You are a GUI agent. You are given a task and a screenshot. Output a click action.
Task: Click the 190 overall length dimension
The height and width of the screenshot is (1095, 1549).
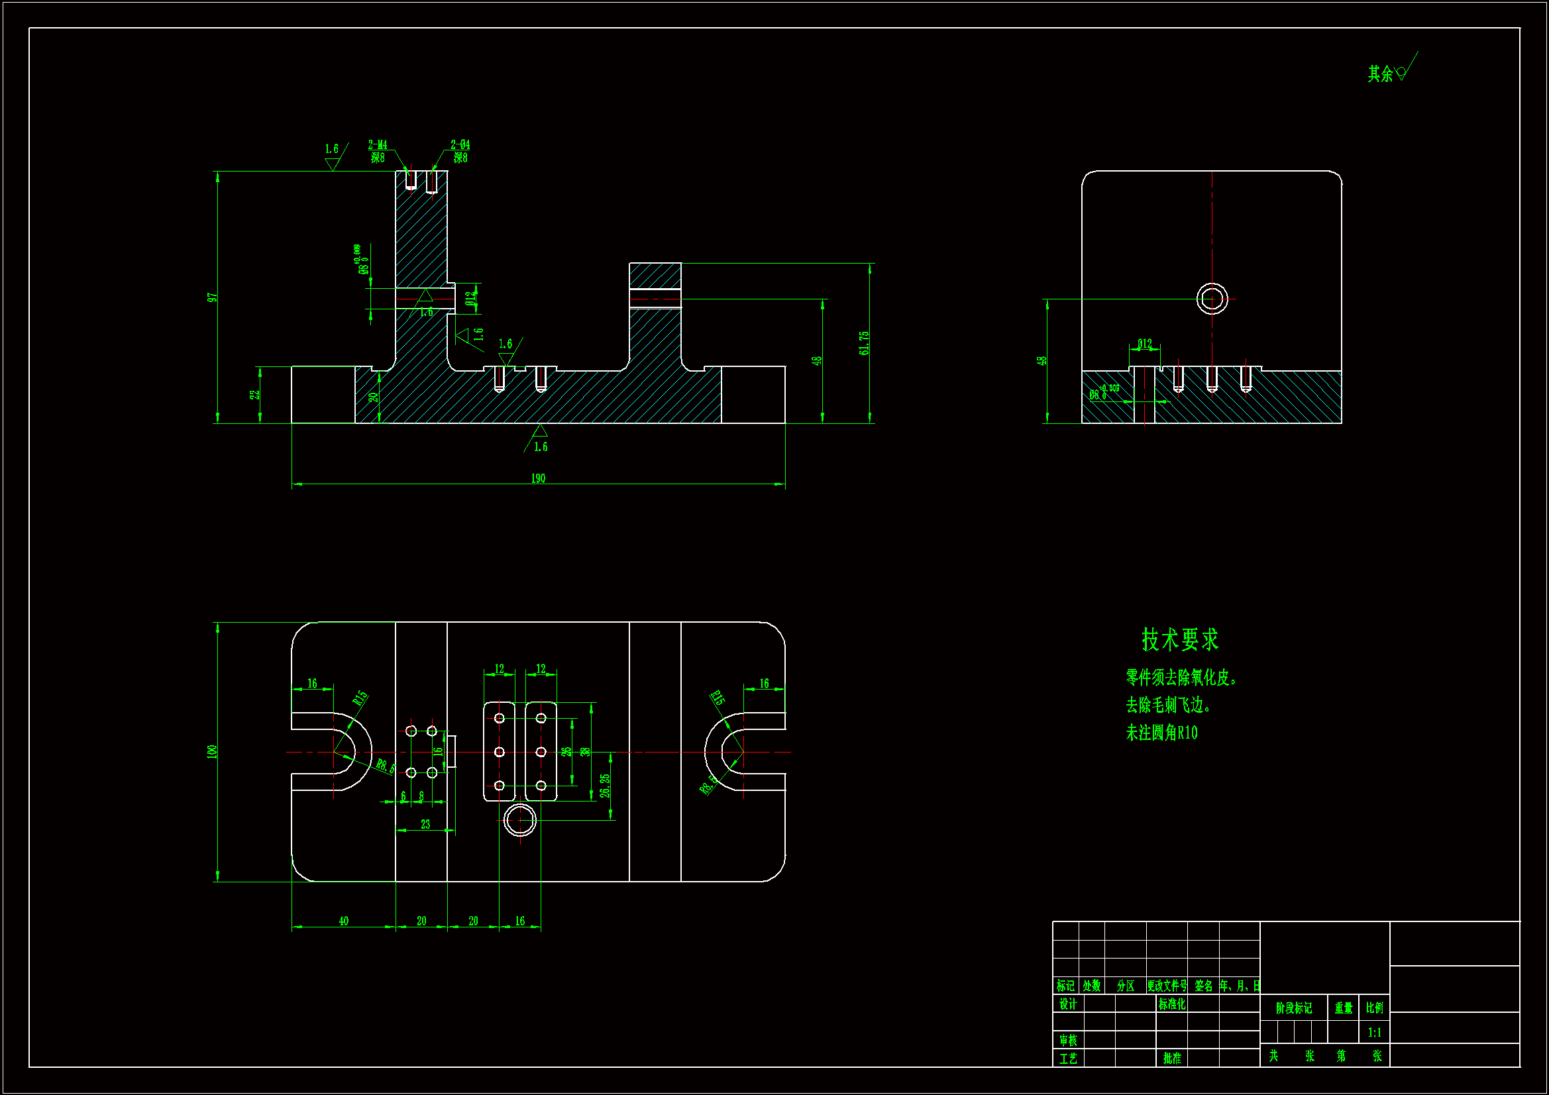click(x=538, y=478)
